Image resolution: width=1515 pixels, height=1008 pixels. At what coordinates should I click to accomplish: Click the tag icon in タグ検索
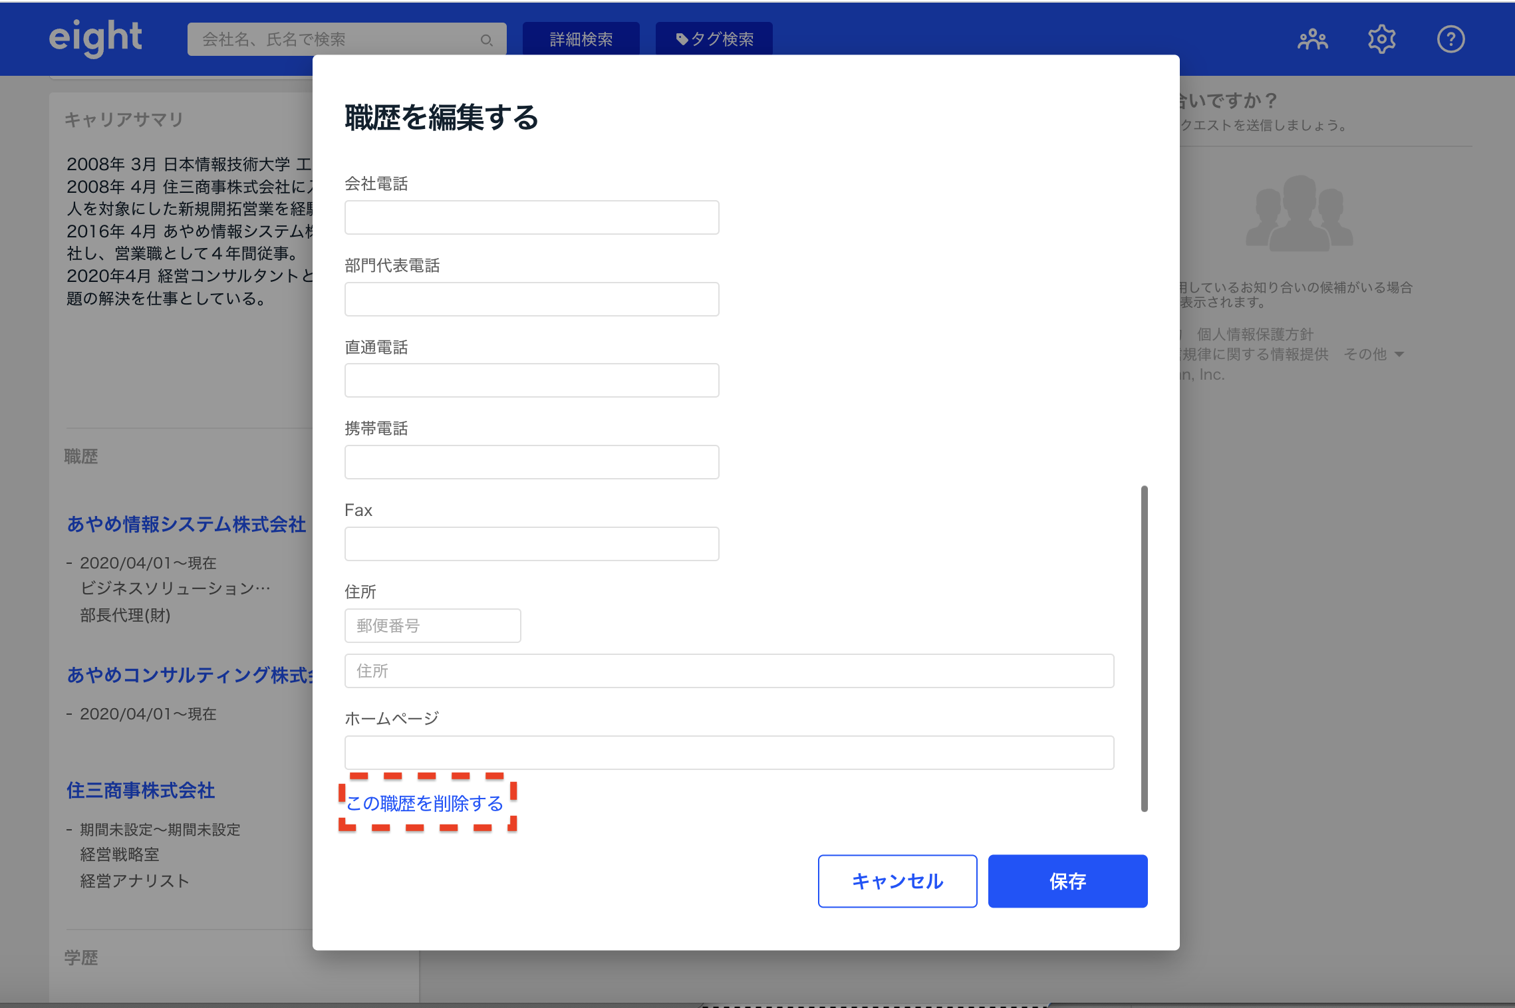click(682, 39)
